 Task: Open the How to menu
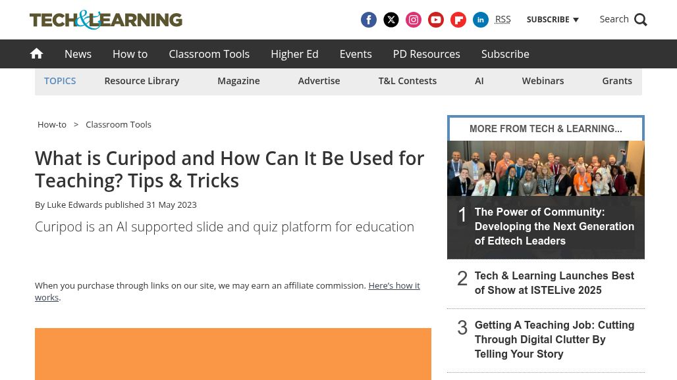130,54
